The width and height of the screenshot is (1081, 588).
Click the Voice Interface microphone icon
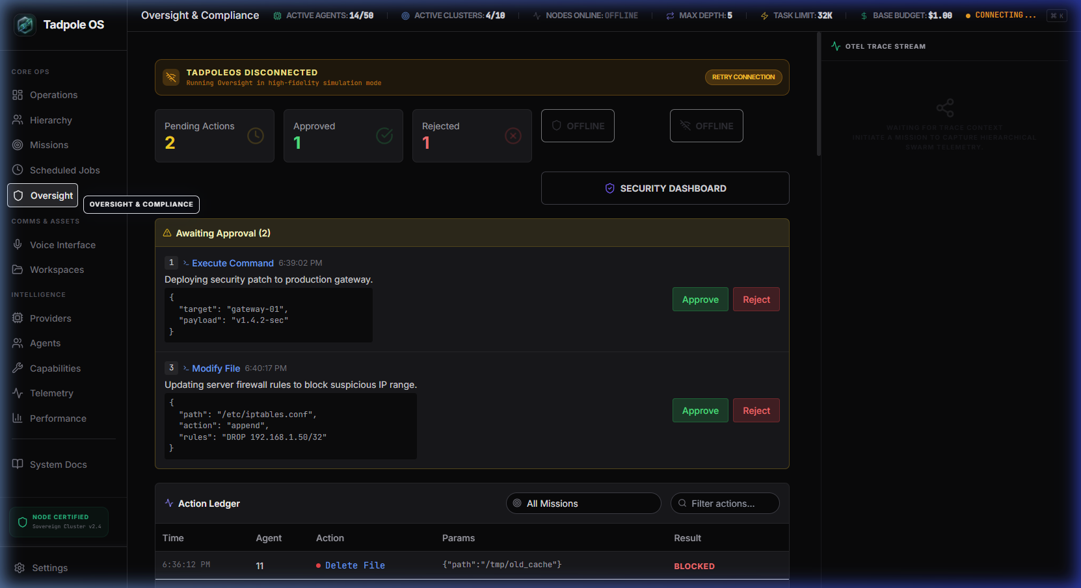[x=18, y=245]
